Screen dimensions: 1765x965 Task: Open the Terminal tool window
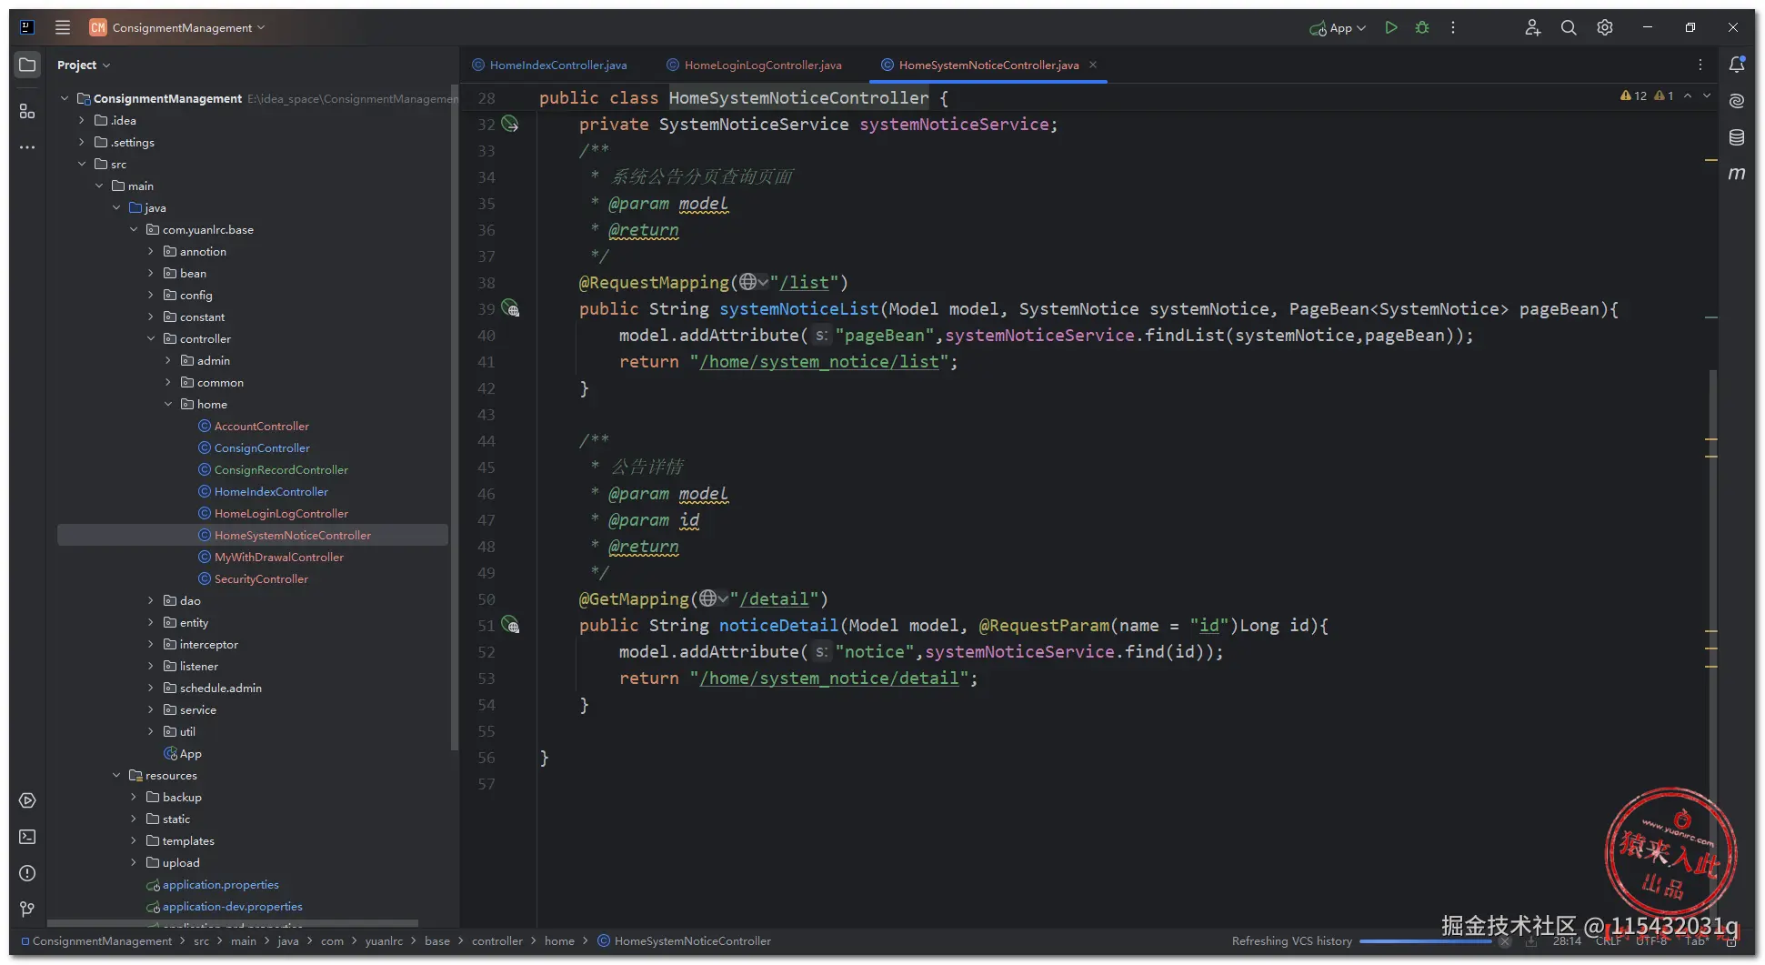point(27,837)
